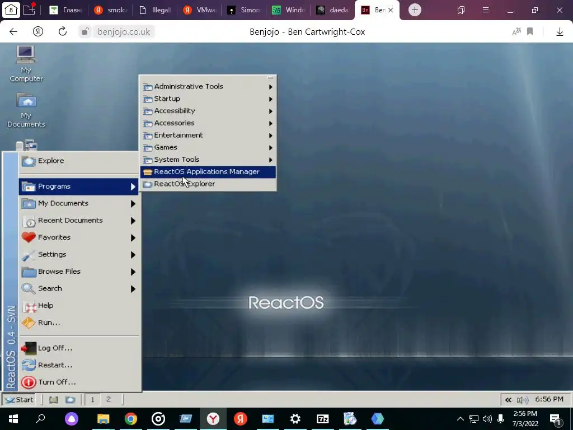Expand Entertainment submenu arrow

click(x=271, y=135)
